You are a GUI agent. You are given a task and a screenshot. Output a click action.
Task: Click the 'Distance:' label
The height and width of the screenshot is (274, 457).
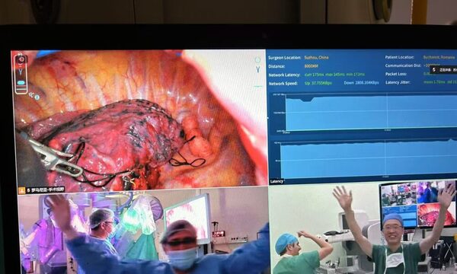[276, 66]
